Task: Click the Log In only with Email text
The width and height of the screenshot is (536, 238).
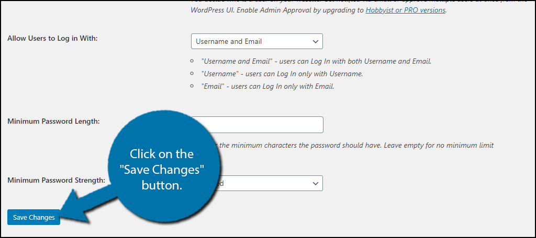Action: [x=267, y=86]
